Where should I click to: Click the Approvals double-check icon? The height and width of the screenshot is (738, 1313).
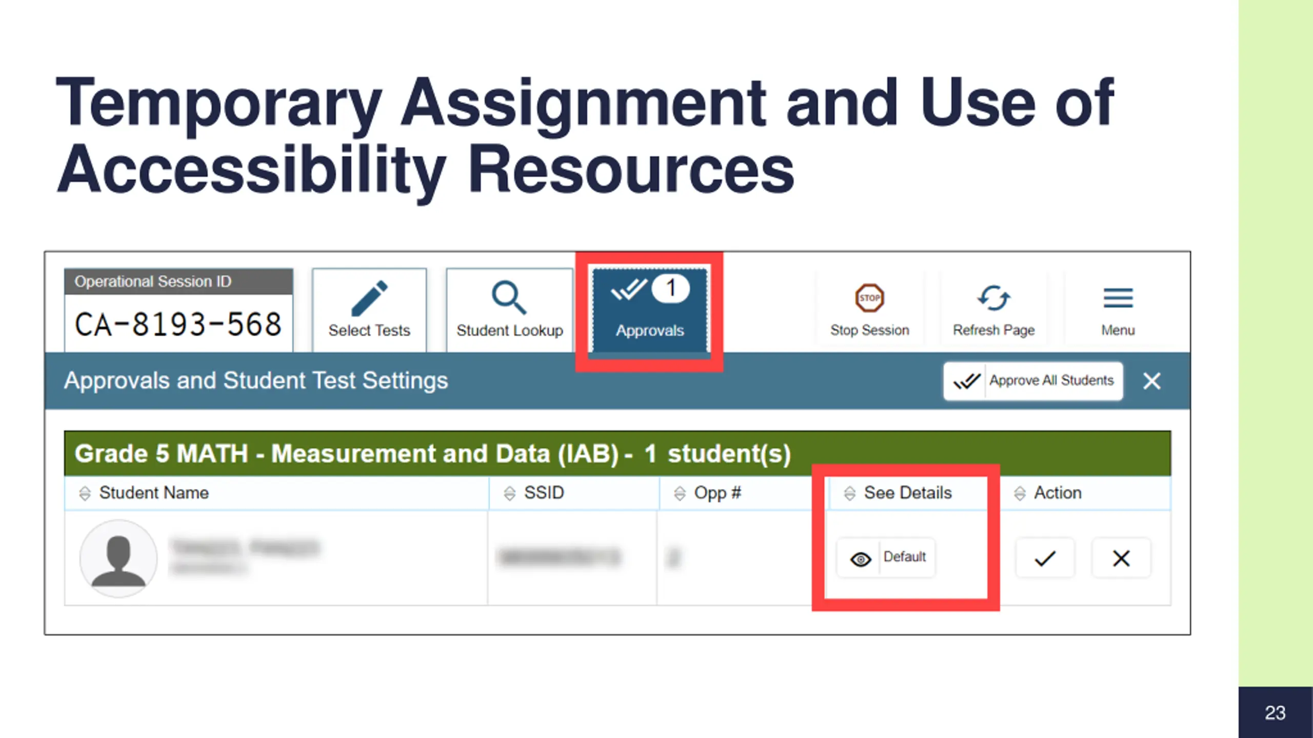[628, 290]
